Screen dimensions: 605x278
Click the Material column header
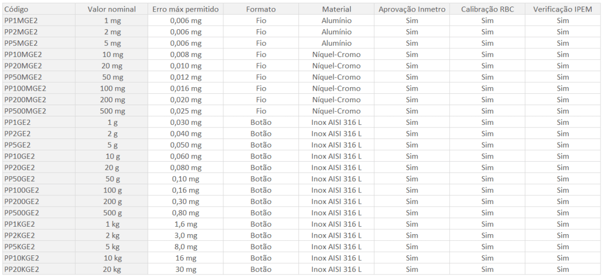pos(337,10)
